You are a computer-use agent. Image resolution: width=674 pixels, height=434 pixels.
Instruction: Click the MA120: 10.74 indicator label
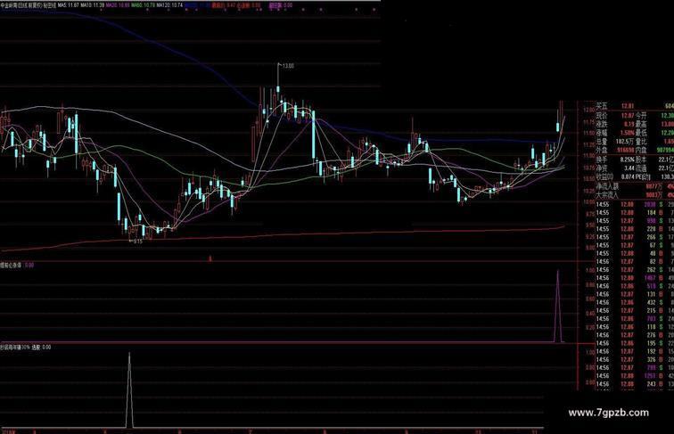point(169,5)
